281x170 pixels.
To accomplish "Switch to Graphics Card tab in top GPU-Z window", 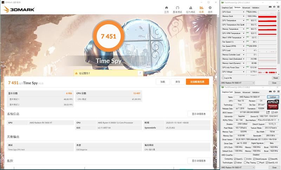I will [227, 7].
